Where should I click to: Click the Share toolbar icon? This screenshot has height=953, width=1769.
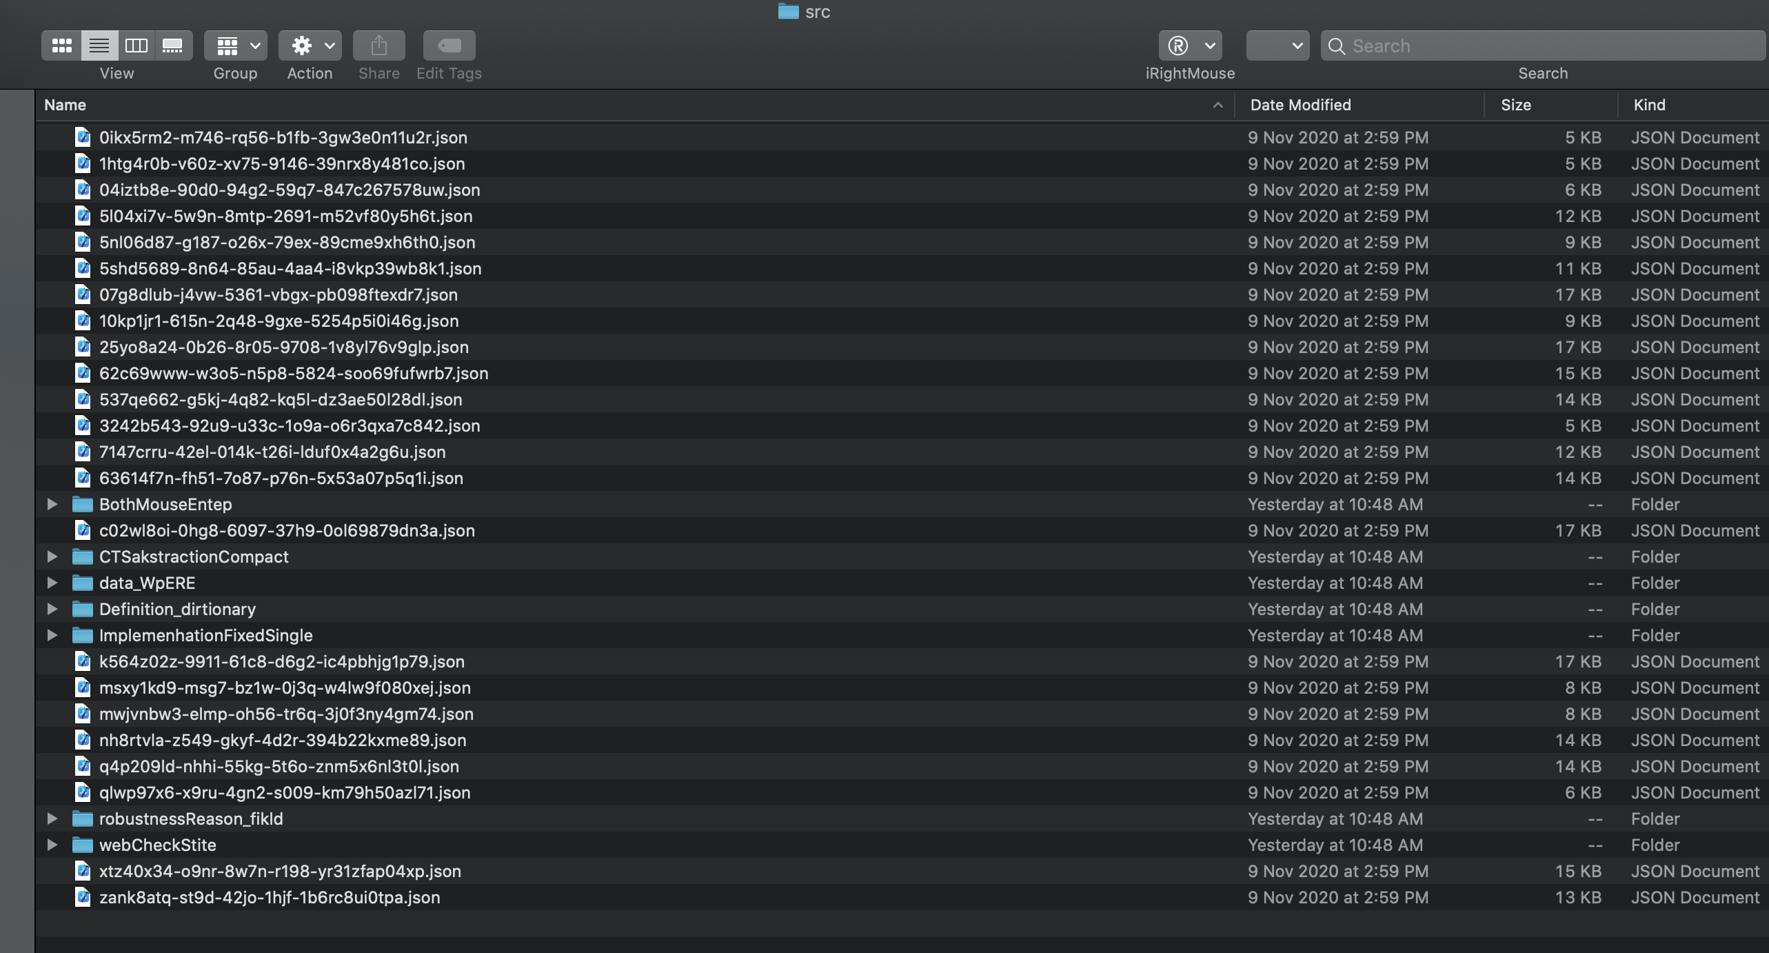[x=378, y=46]
